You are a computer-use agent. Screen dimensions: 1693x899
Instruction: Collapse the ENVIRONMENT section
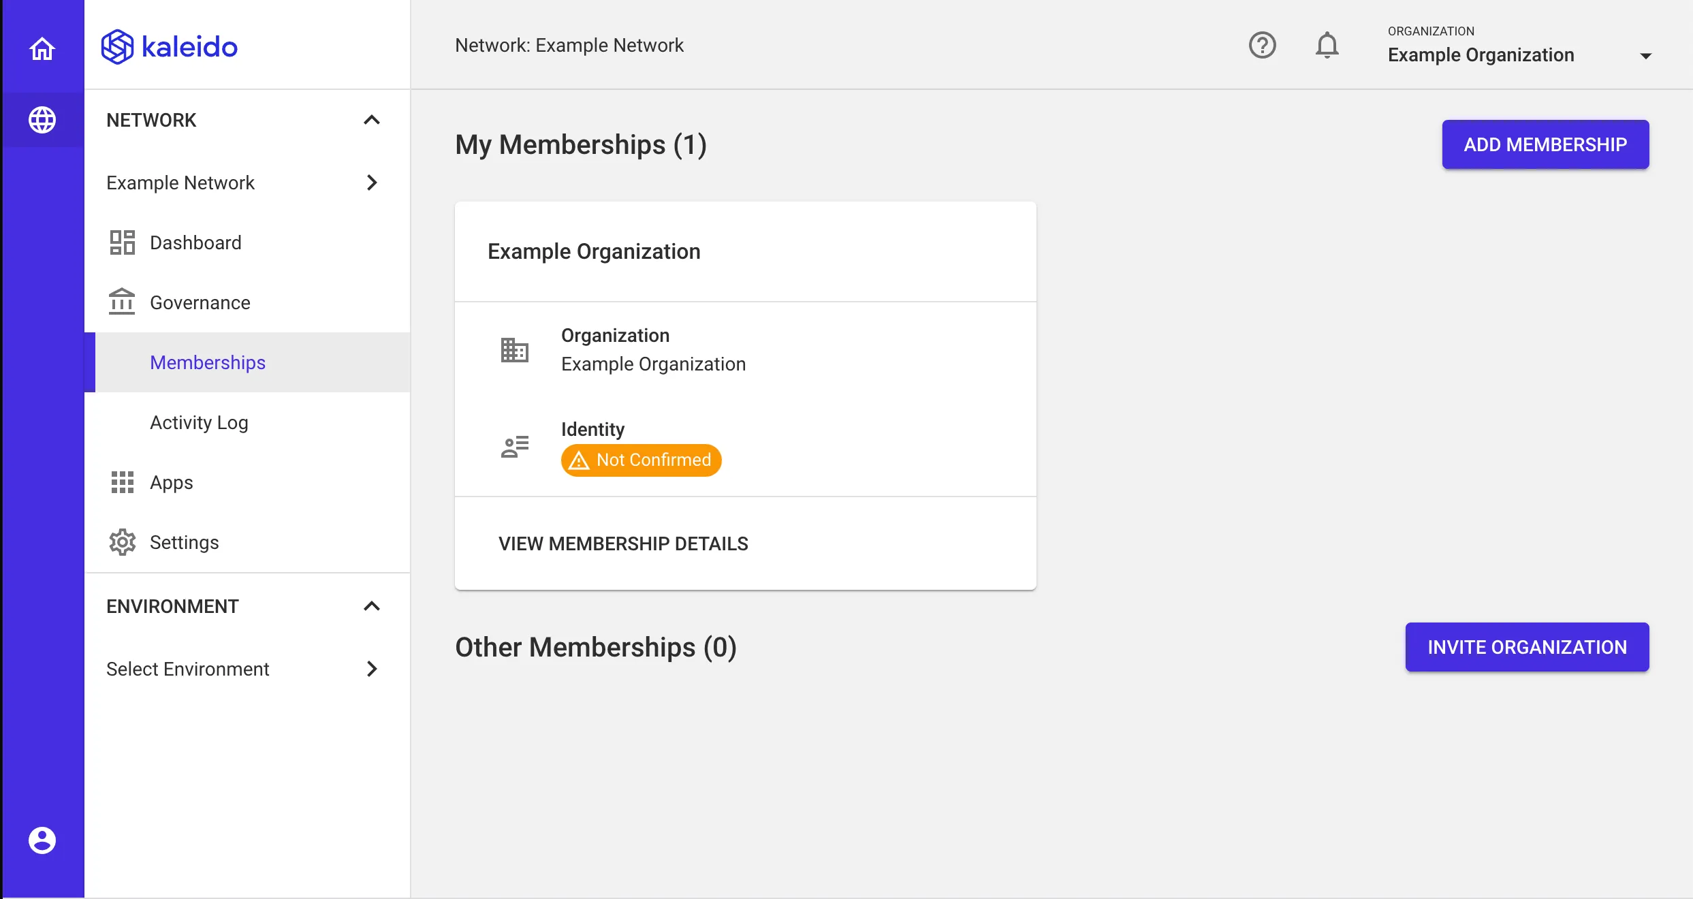[x=372, y=606]
